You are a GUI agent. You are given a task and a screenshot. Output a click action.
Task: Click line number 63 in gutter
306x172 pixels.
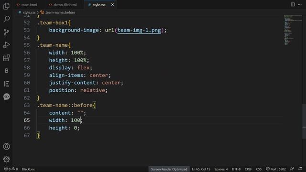pos(27,105)
